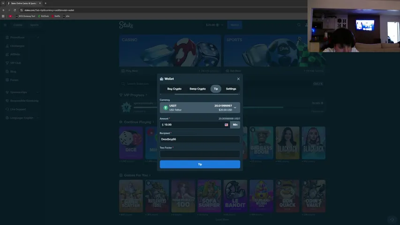400x225 pixels.
Task: Open the Sofa Surfer game thumbnail
Action: (209, 196)
